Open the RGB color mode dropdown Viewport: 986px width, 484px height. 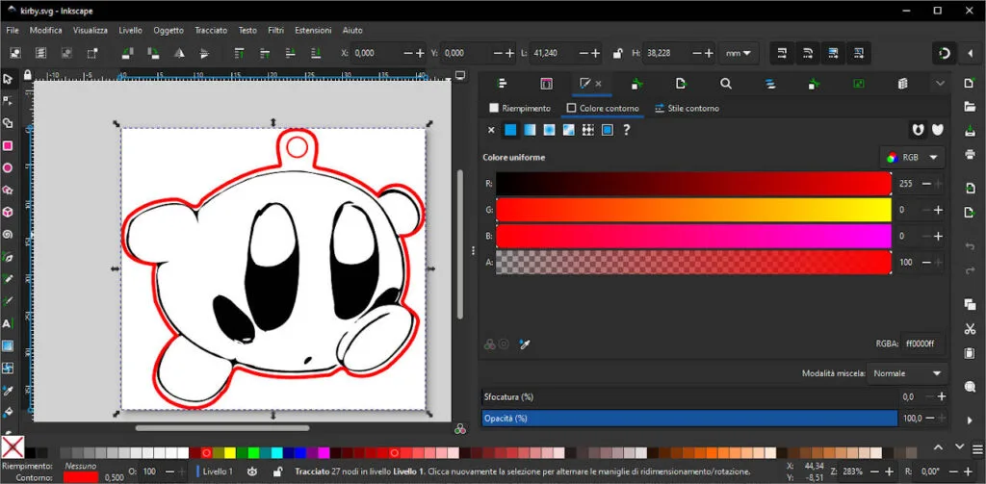point(912,158)
